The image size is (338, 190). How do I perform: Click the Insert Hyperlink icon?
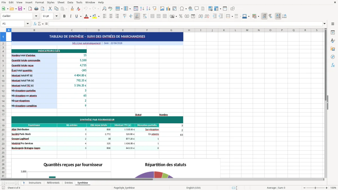point(190,9)
